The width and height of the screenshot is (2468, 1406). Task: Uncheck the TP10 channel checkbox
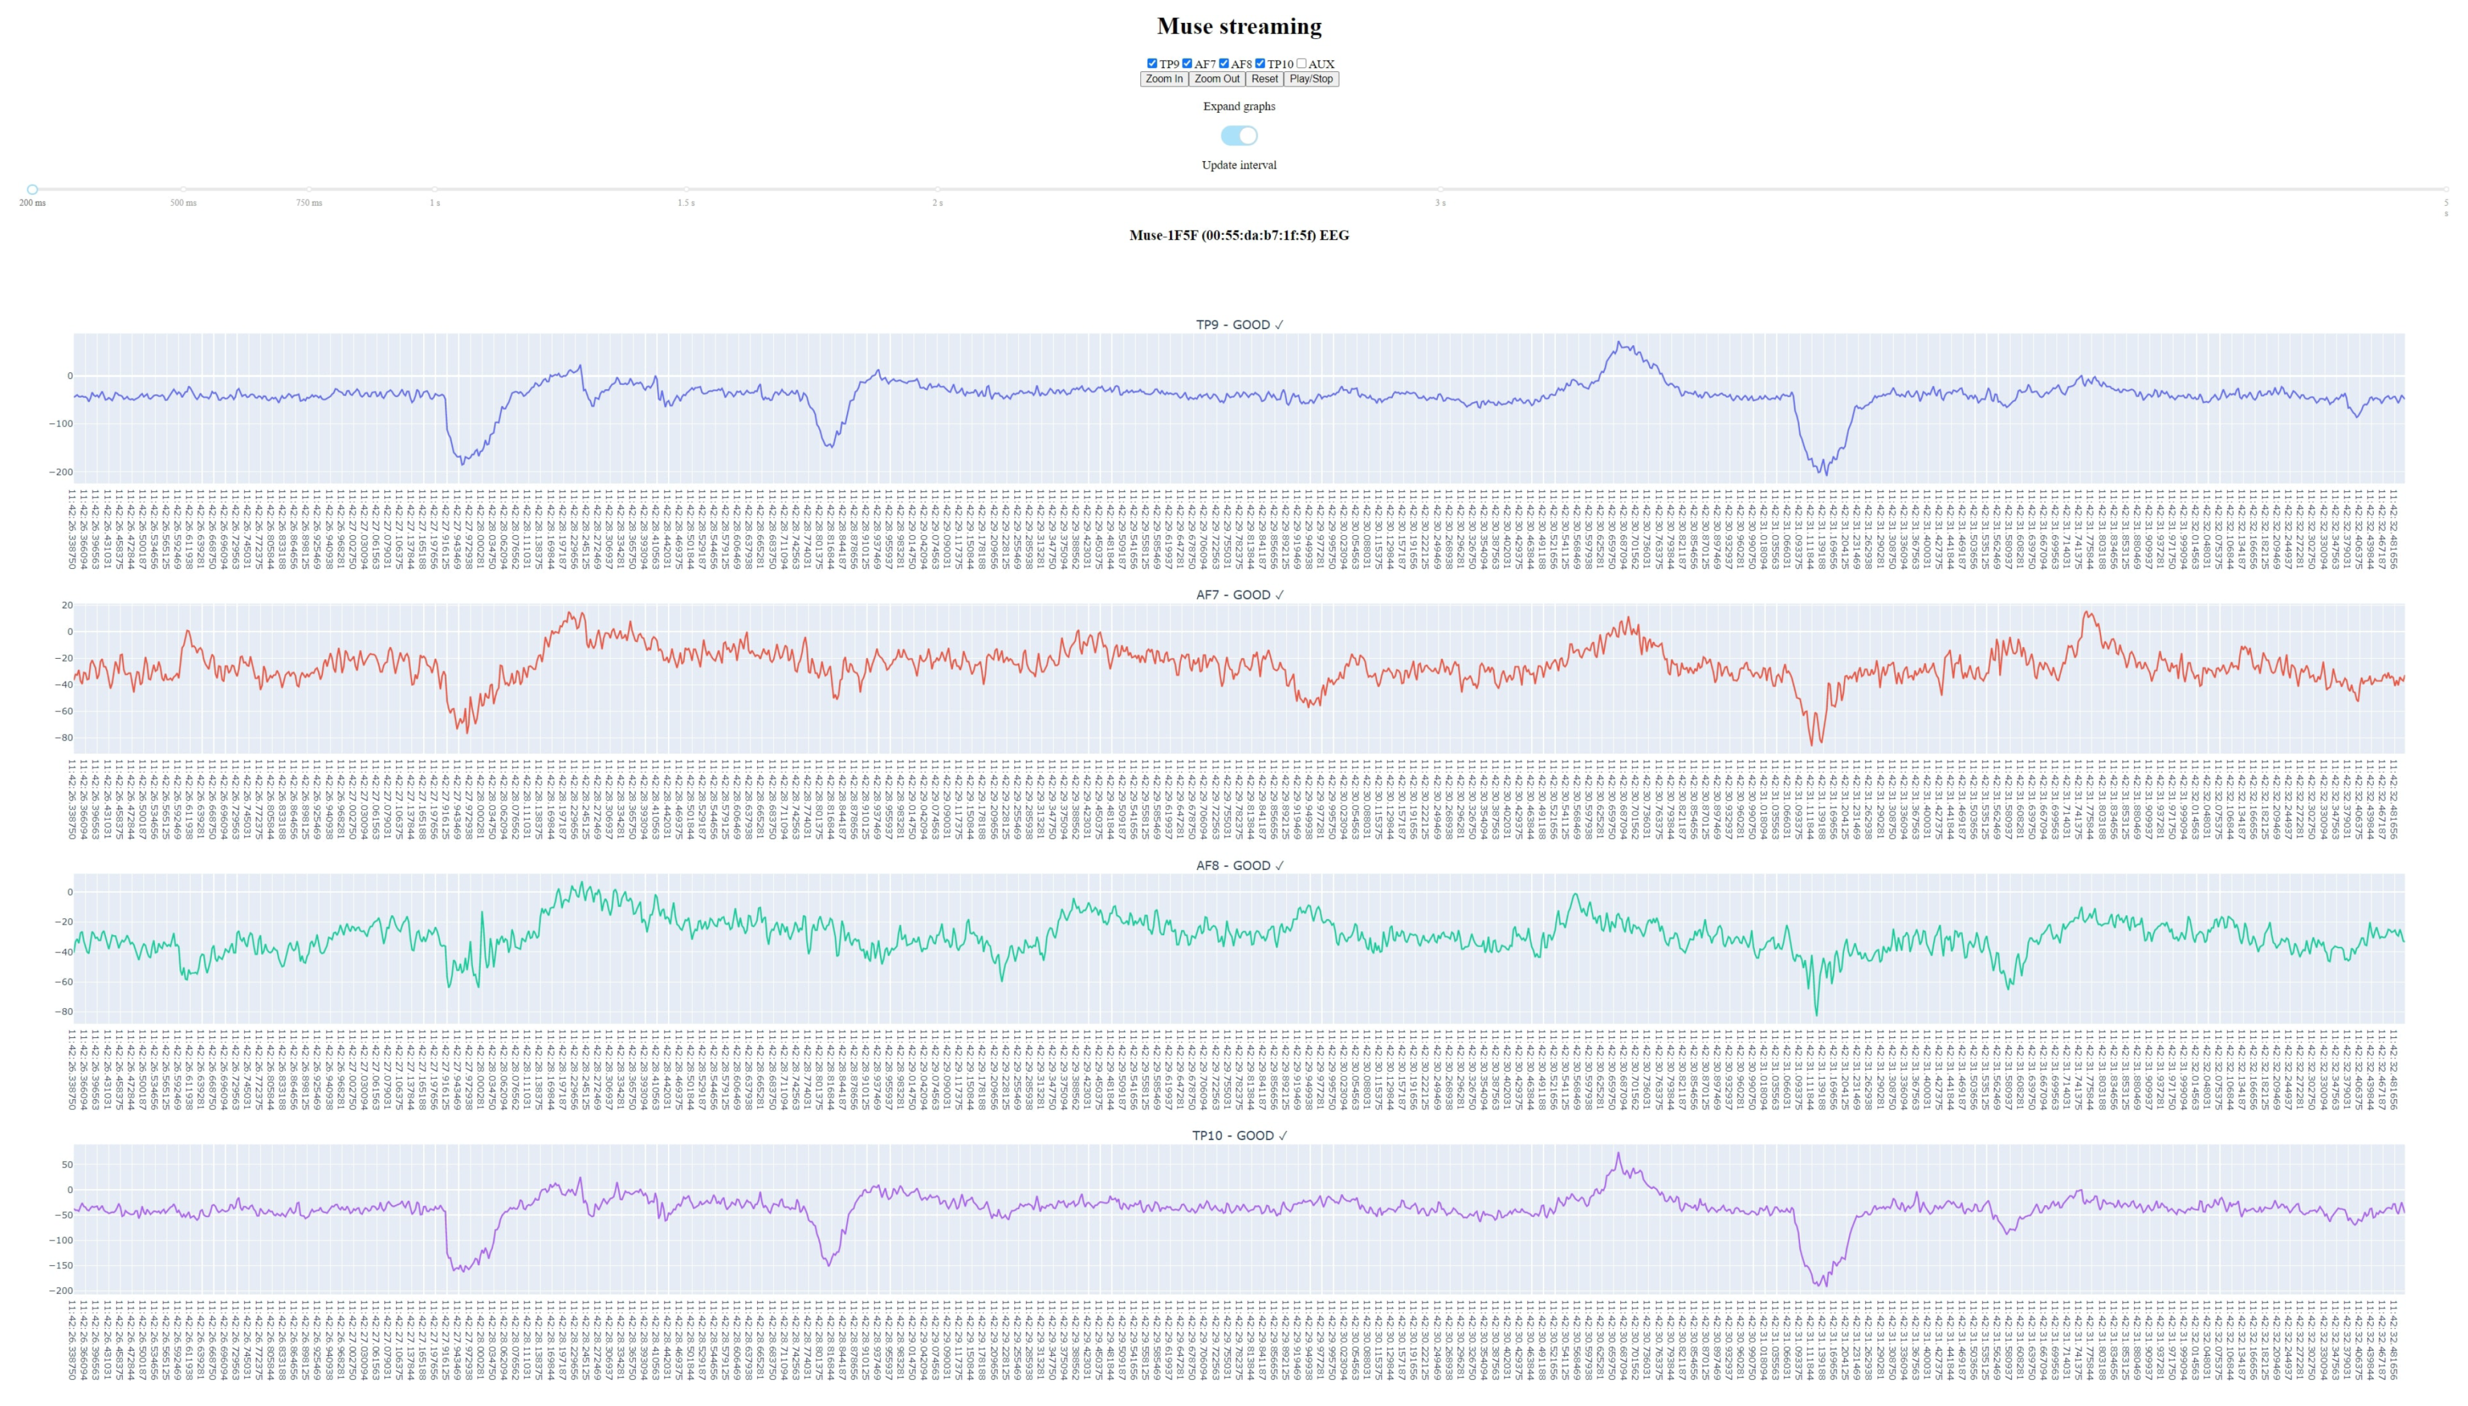click(1260, 64)
